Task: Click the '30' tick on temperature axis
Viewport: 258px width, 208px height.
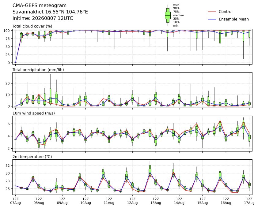Action: pyautogui.click(x=8, y=173)
